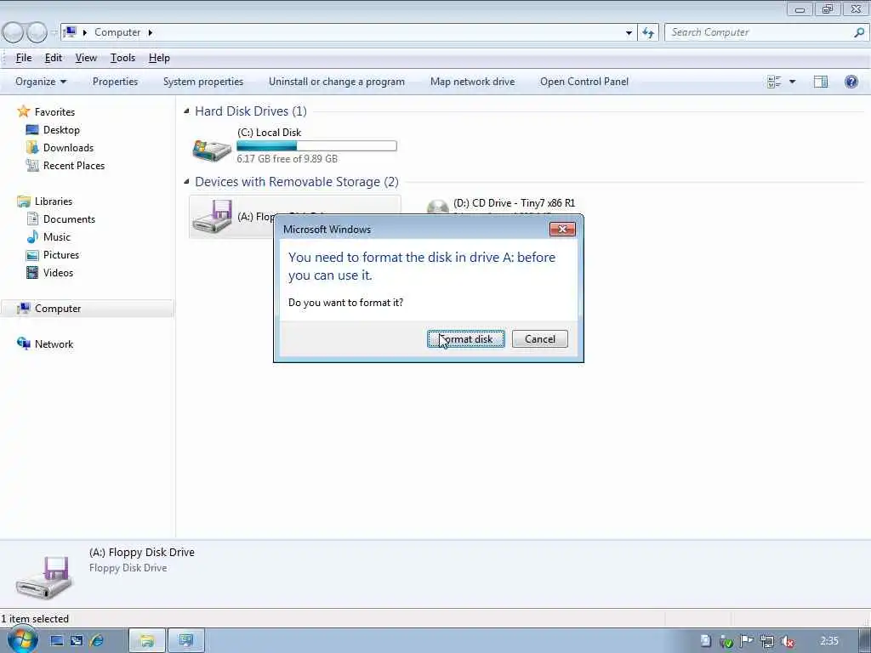Click the Format disk button
The width and height of the screenshot is (871, 653).
point(465,338)
